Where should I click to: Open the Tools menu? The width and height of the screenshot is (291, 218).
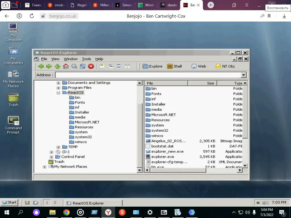click(x=86, y=59)
